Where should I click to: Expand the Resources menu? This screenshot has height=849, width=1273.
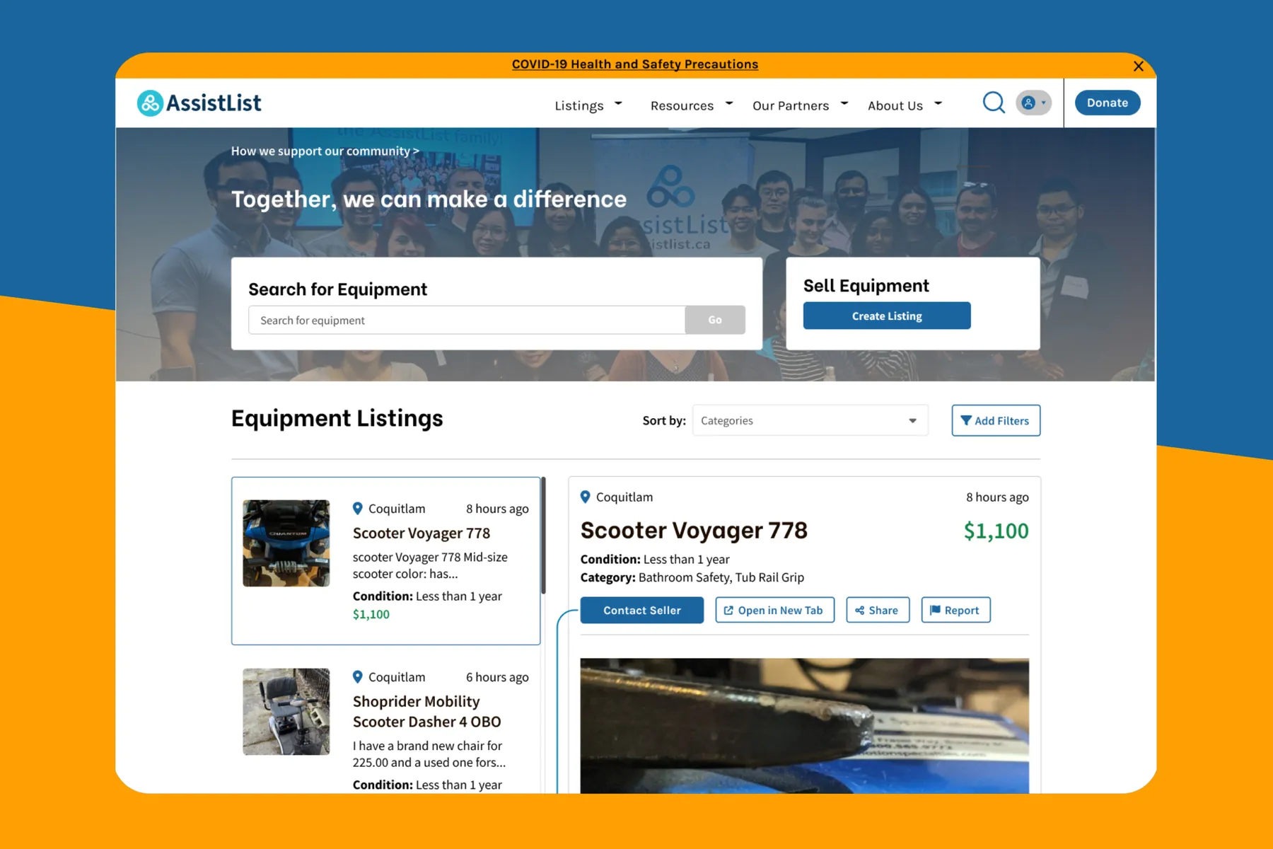point(692,105)
